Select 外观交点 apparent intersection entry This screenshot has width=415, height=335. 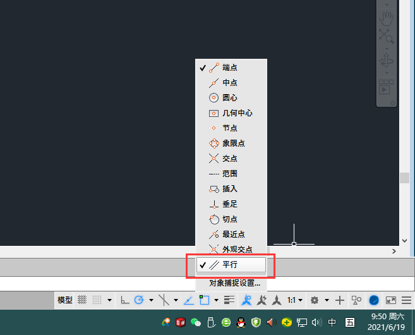[231, 249]
